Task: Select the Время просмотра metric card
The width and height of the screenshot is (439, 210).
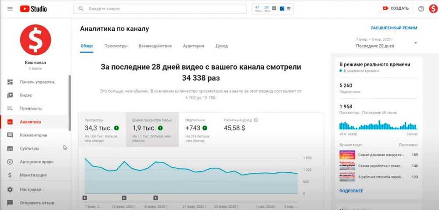Action: [x=152, y=130]
